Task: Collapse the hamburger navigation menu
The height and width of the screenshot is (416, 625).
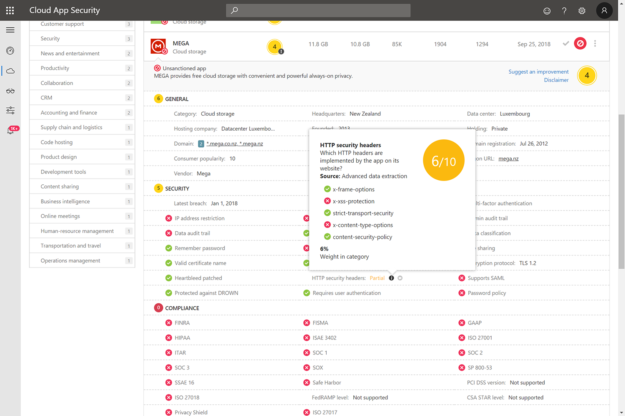Action: coord(10,30)
